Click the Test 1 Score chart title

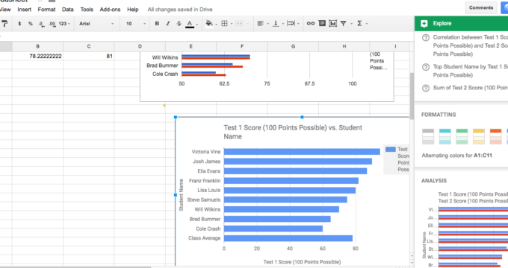293,132
